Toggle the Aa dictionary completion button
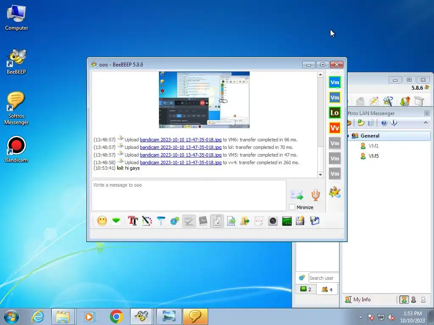434x325 pixels. tap(203, 221)
